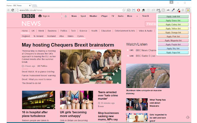The image size is (197, 123).
Task: Listen to BBC Radio 5 Live
Action: (146, 56)
